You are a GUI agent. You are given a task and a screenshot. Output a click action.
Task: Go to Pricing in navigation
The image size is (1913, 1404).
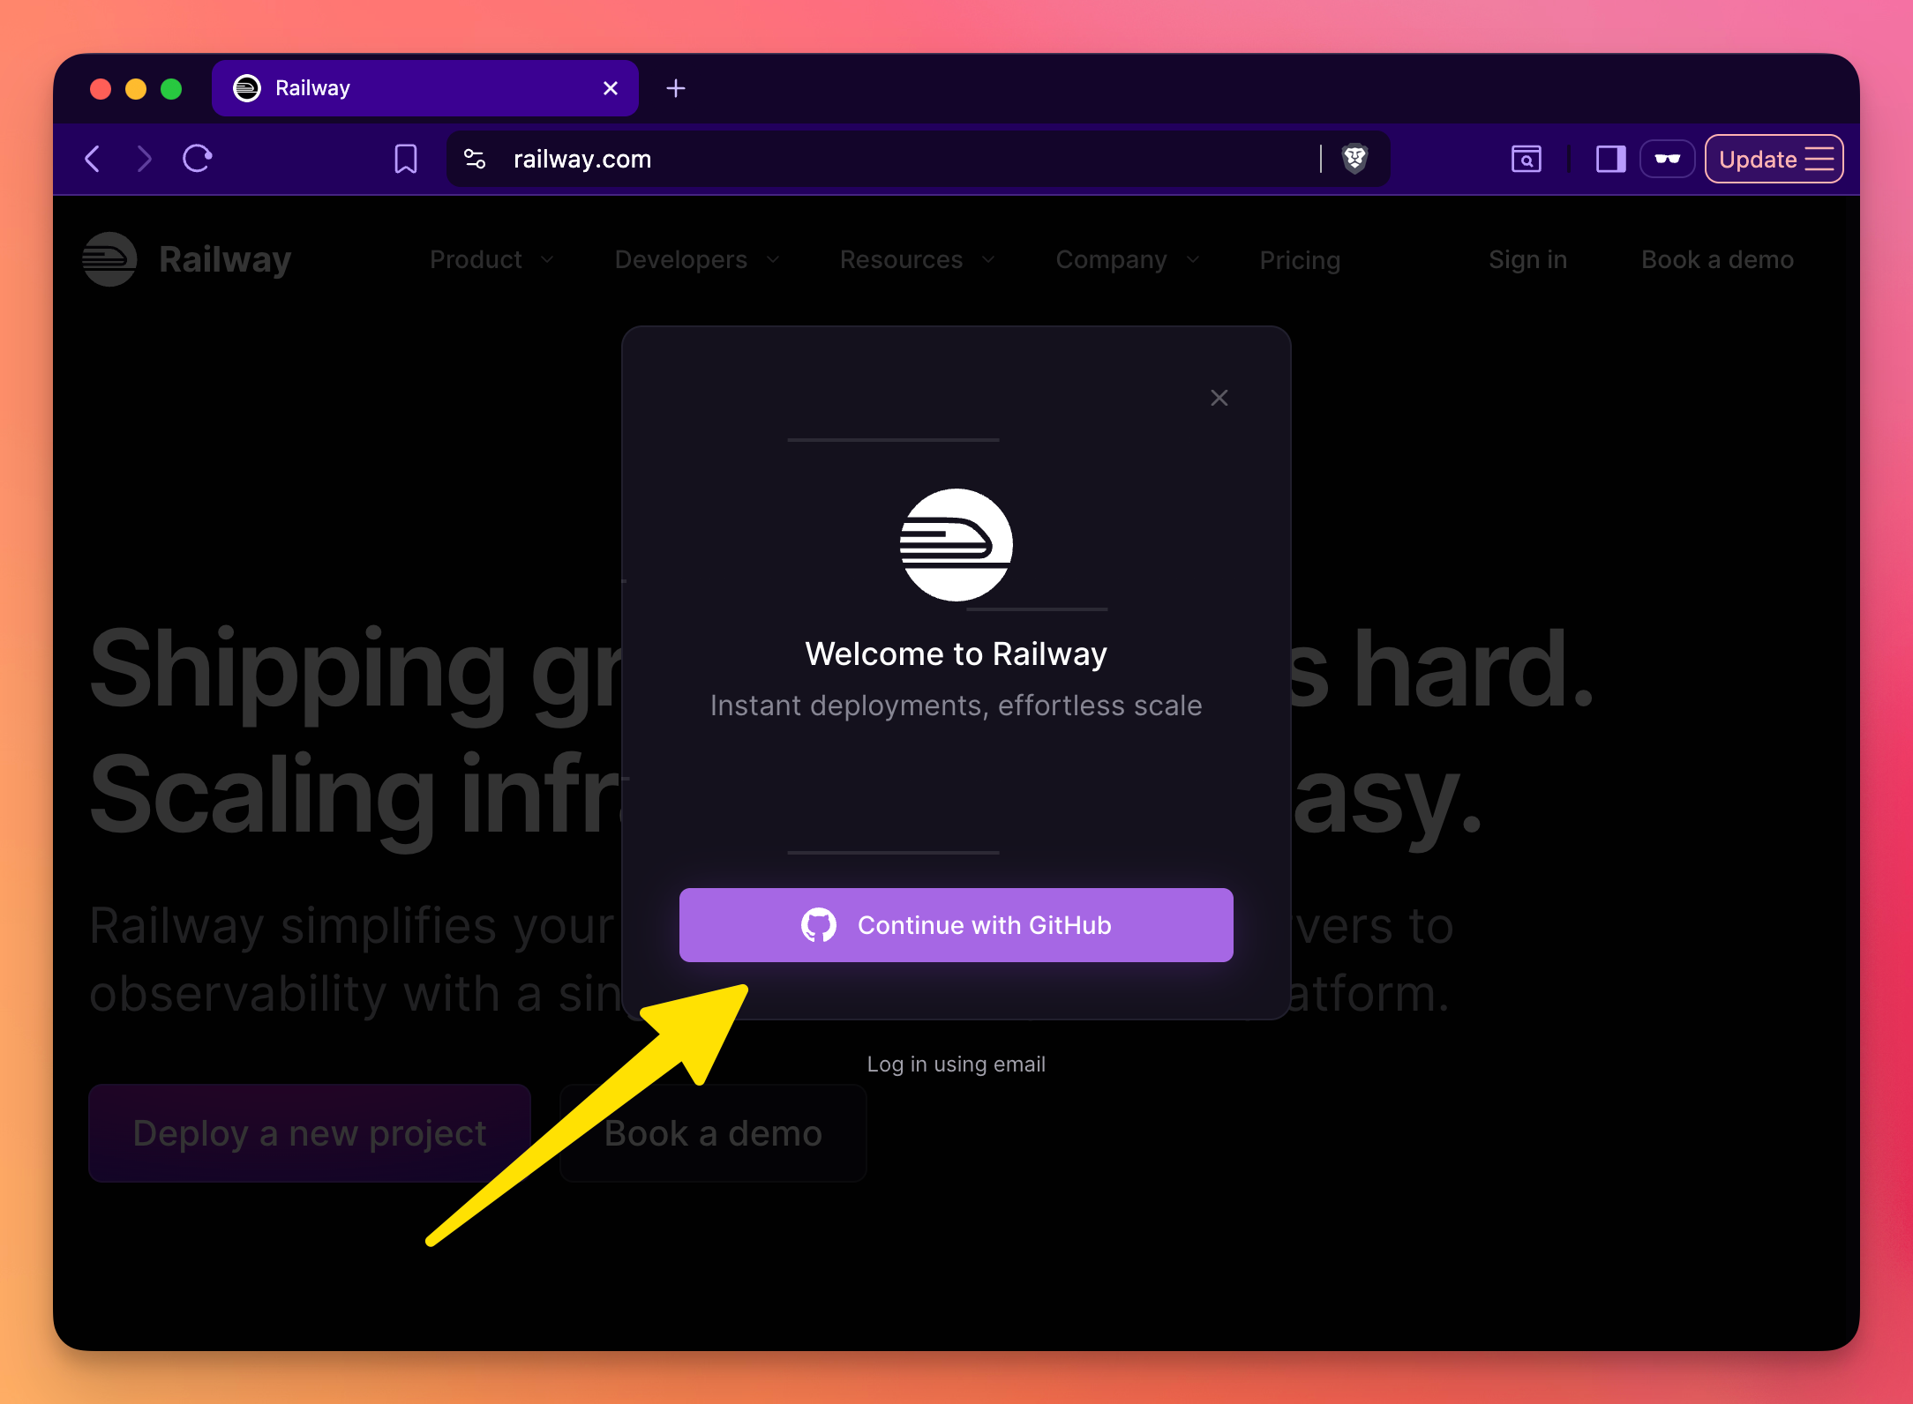tap(1300, 260)
